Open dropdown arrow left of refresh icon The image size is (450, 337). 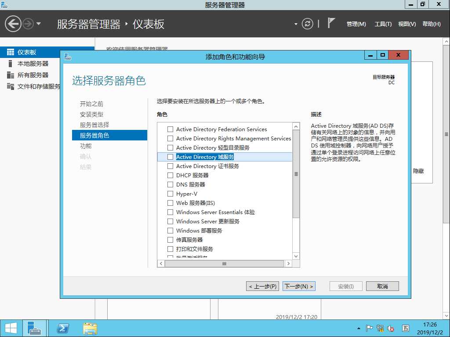tap(296, 24)
